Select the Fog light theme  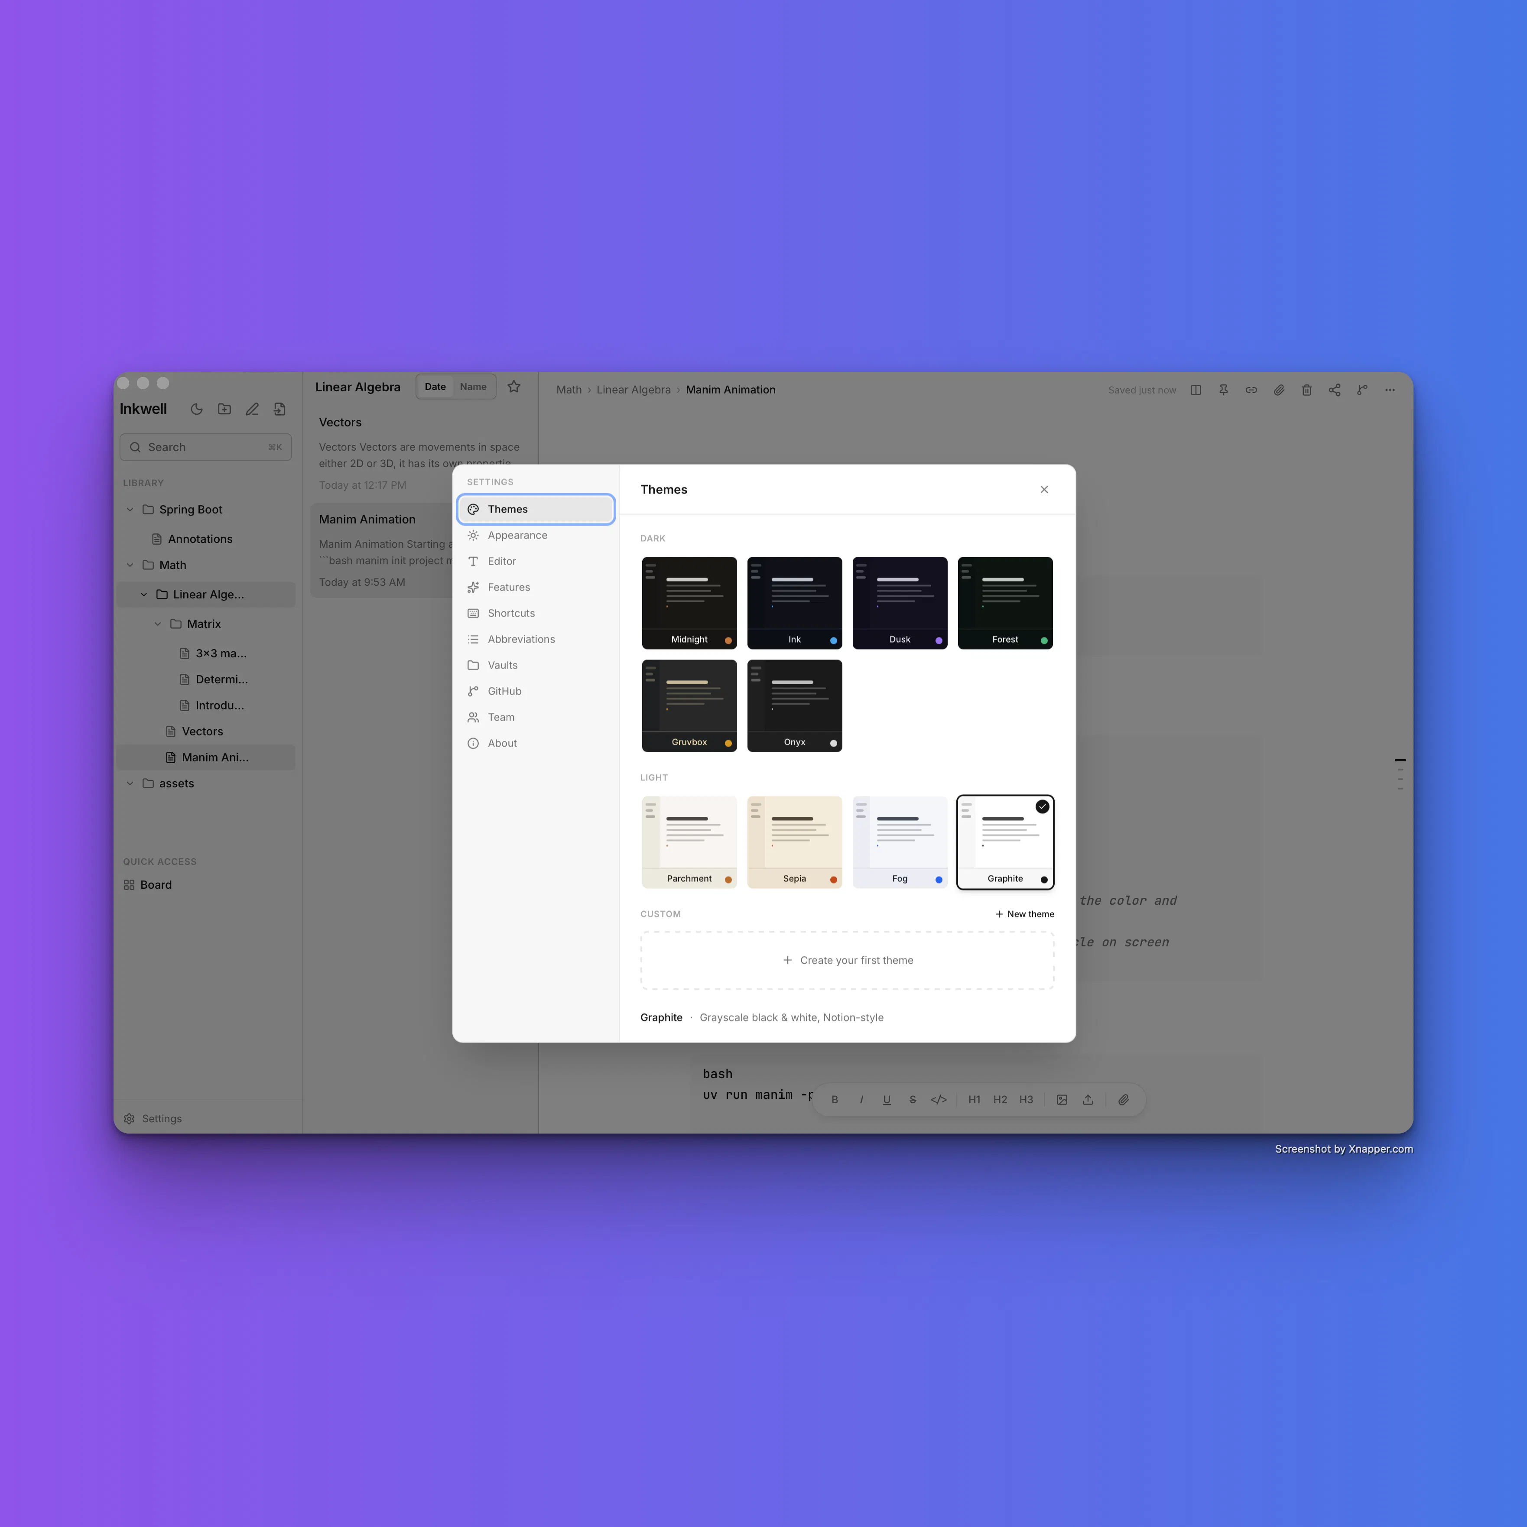click(x=900, y=842)
